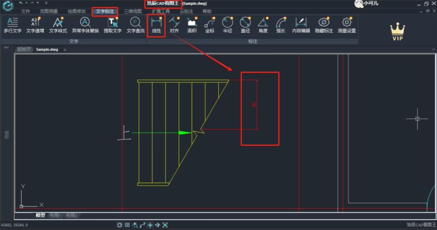
Task: Select the 弧长 arc length tool
Action: (281, 26)
